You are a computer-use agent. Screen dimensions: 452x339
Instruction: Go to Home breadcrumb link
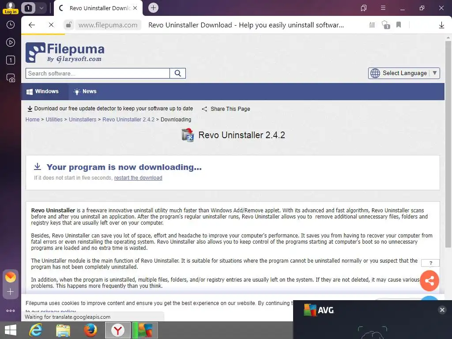point(32,119)
